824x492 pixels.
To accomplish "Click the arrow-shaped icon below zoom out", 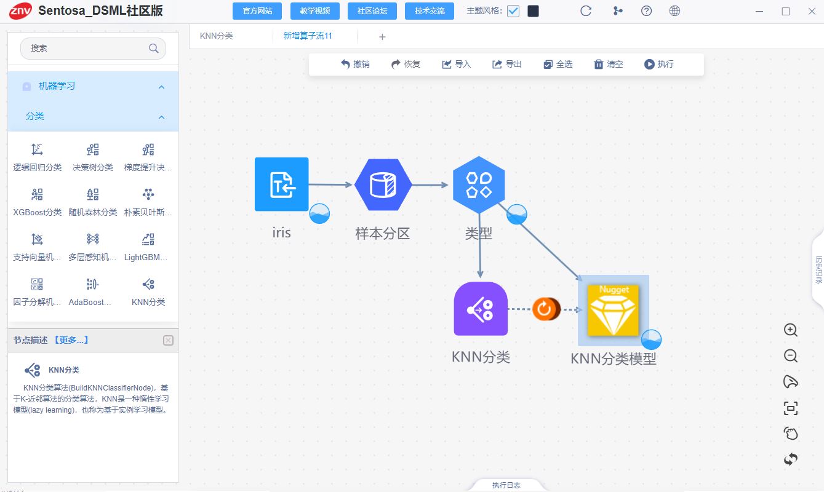I will [791, 382].
